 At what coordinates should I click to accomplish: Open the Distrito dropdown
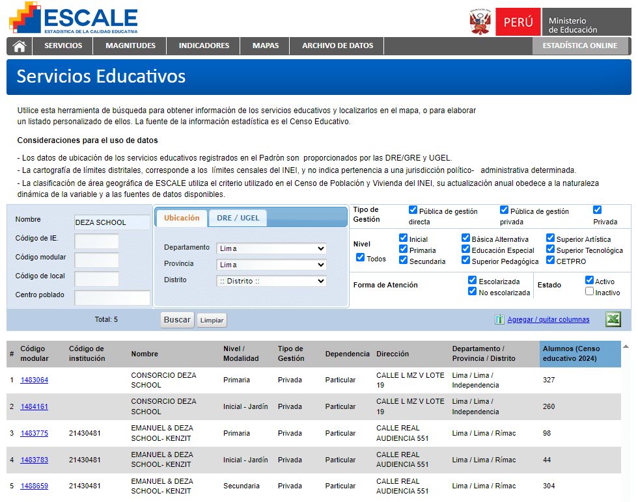click(x=271, y=281)
